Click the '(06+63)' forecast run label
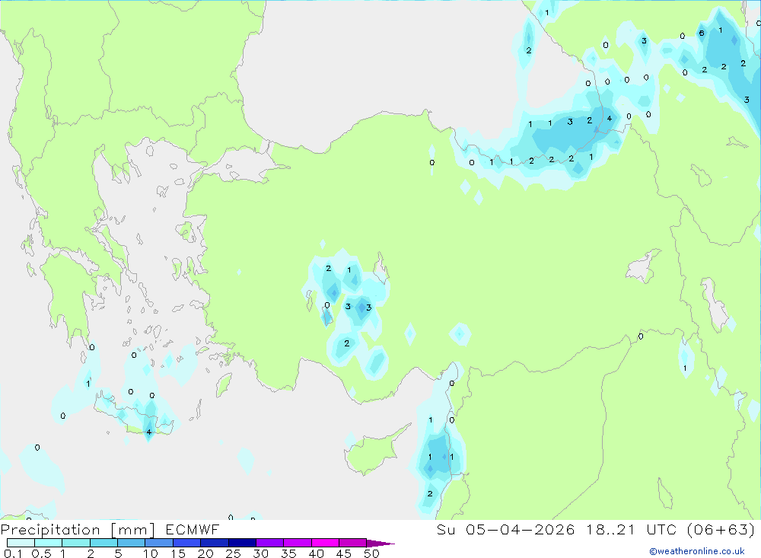This screenshot has width=761, height=558. (x=721, y=530)
